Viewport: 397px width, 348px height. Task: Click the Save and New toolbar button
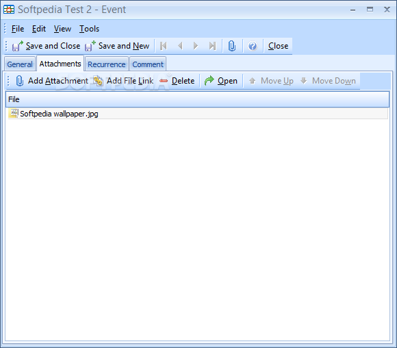tap(117, 46)
